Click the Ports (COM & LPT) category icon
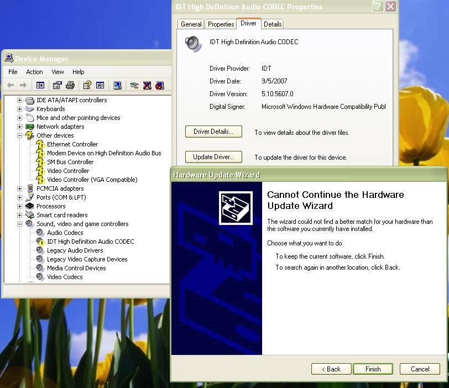Screen dimensions: 449x388 pyautogui.click(x=30, y=197)
